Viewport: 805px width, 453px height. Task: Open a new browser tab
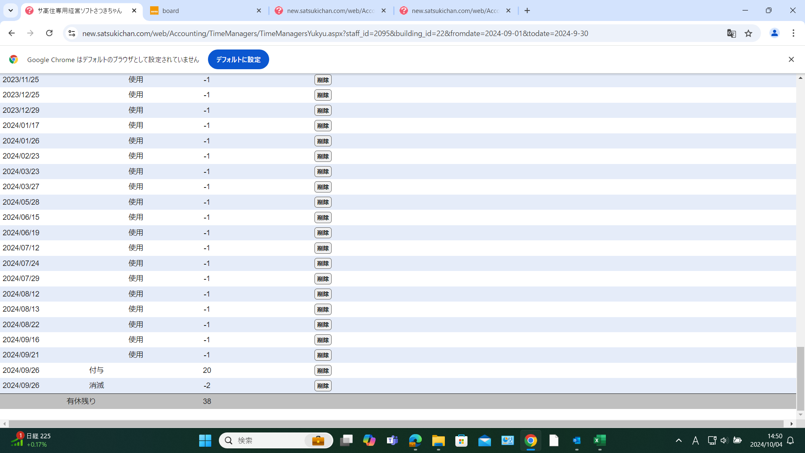click(x=527, y=11)
